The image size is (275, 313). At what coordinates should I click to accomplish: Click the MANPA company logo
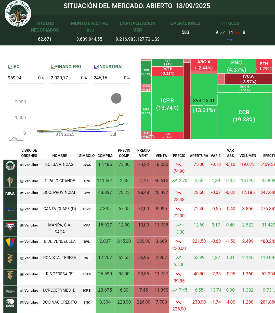tap(10, 226)
